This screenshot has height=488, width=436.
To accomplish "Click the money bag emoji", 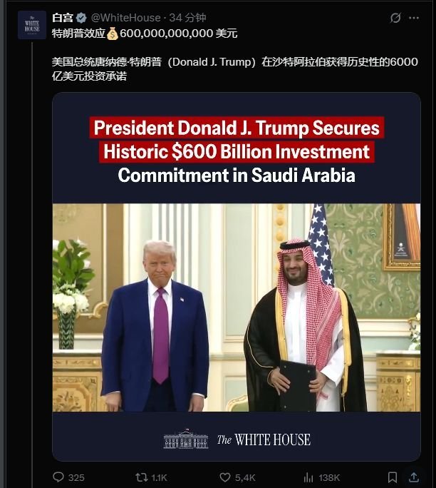I will point(113,34).
